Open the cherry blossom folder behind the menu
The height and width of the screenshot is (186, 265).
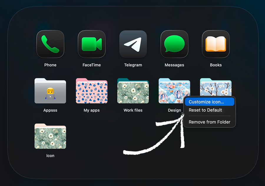click(x=216, y=85)
